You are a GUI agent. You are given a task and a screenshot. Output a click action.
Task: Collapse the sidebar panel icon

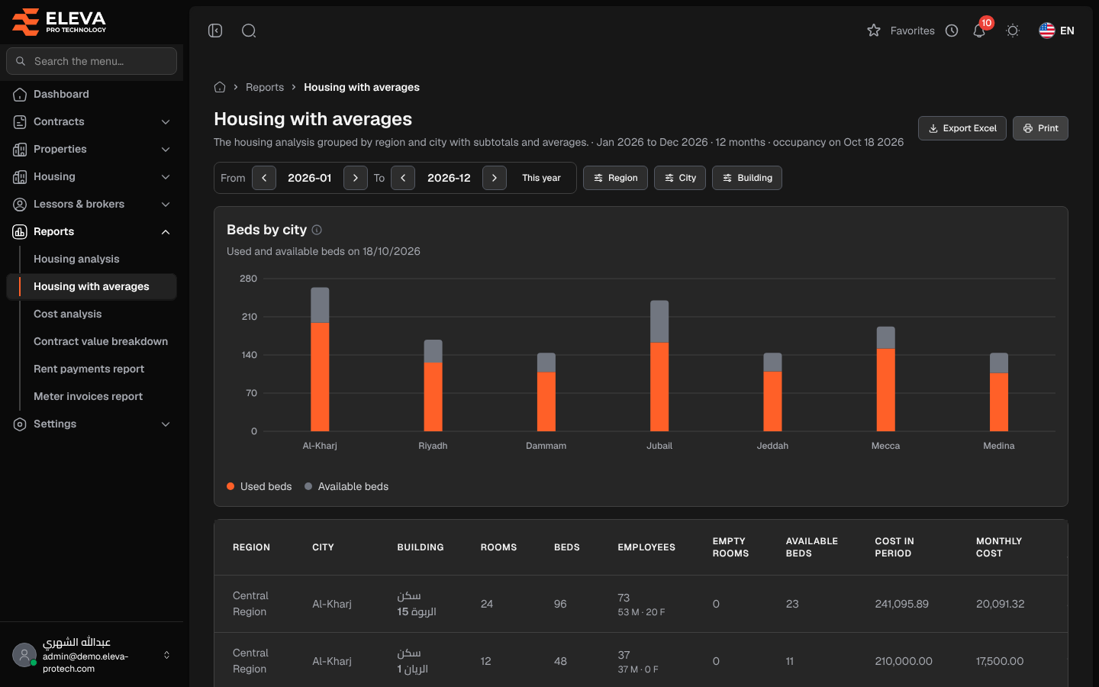pos(215,31)
